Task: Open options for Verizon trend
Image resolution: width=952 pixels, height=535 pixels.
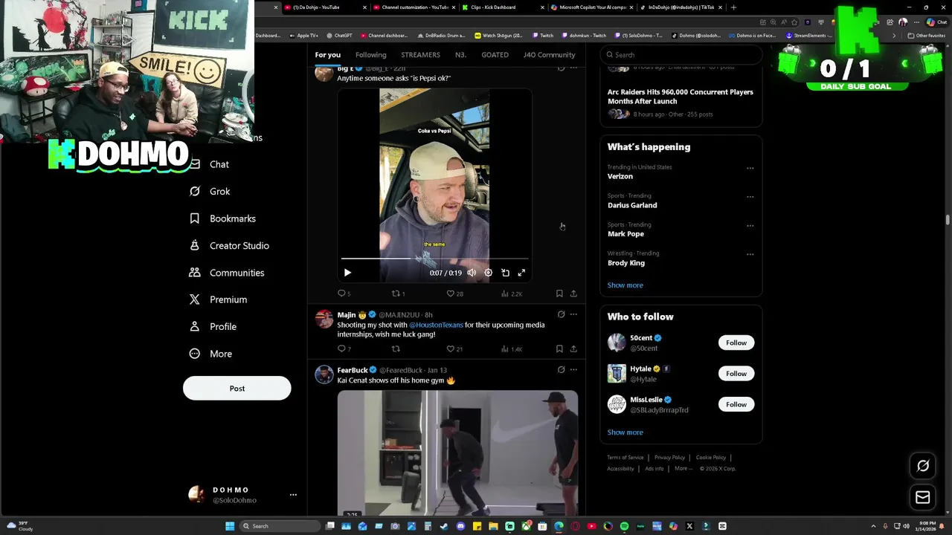Action: pos(750,168)
